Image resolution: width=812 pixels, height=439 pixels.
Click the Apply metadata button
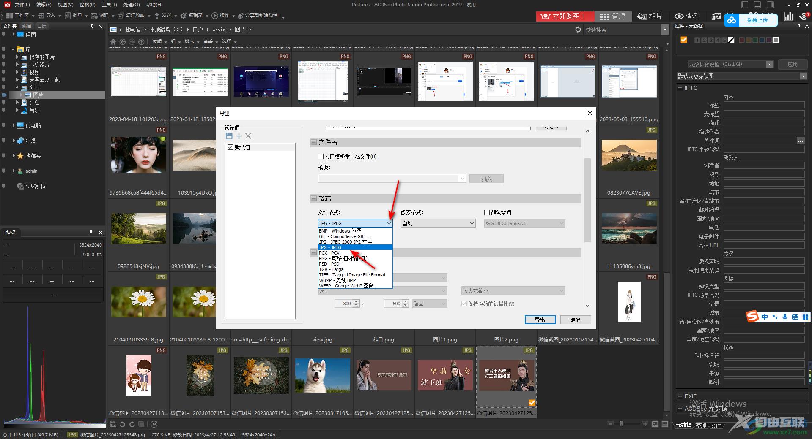pyautogui.click(x=793, y=64)
